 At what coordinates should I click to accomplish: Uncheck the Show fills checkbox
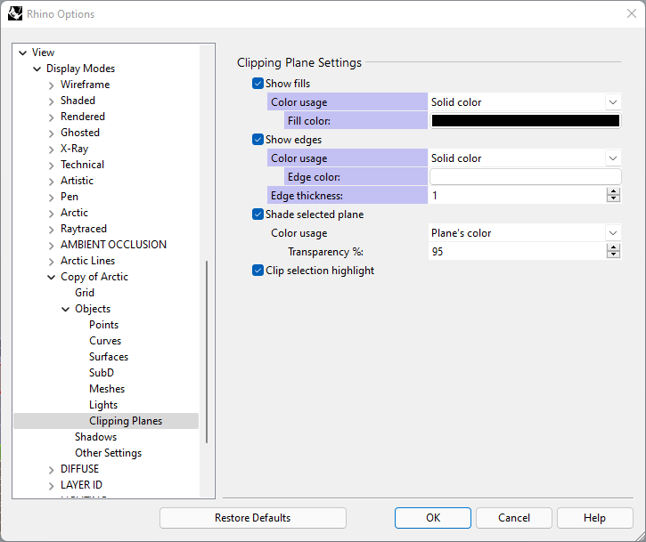click(x=258, y=84)
